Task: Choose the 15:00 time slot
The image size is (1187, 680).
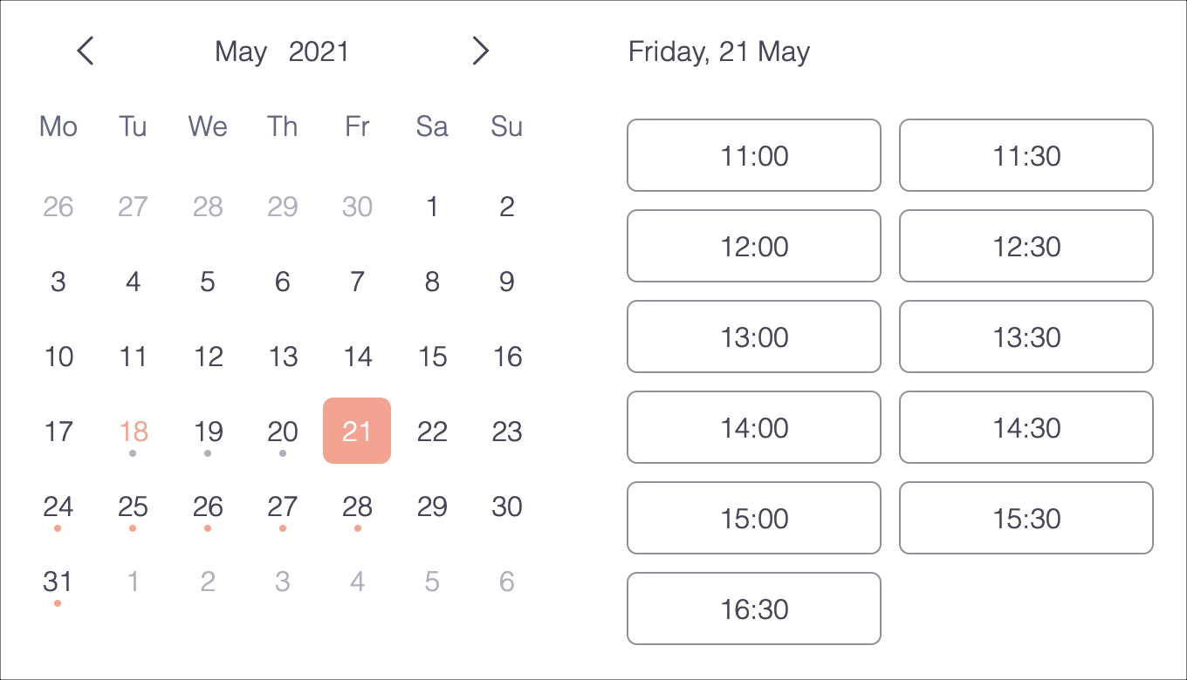Action: (x=754, y=519)
